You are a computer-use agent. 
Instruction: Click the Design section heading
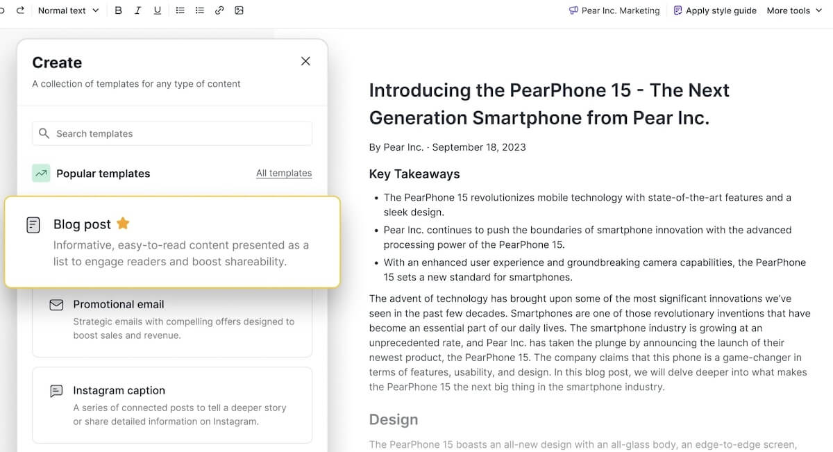(x=394, y=419)
